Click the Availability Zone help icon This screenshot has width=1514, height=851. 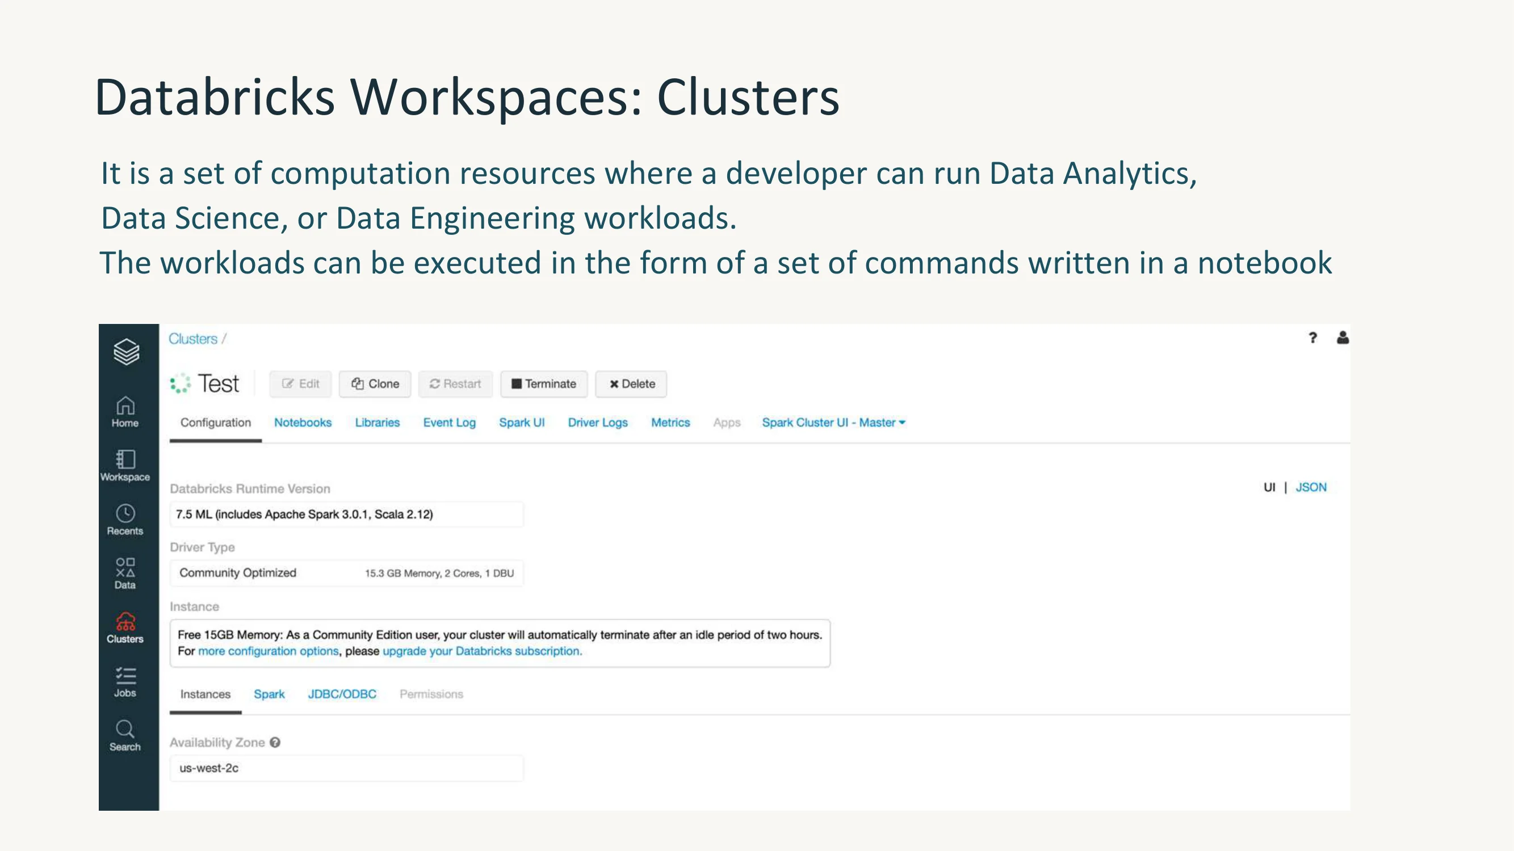(275, 742)
